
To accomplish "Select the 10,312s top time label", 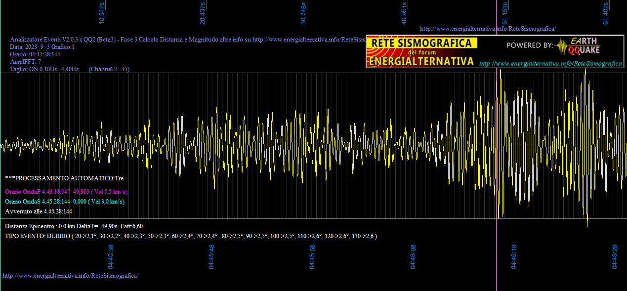I will click(x=102, y=13).
